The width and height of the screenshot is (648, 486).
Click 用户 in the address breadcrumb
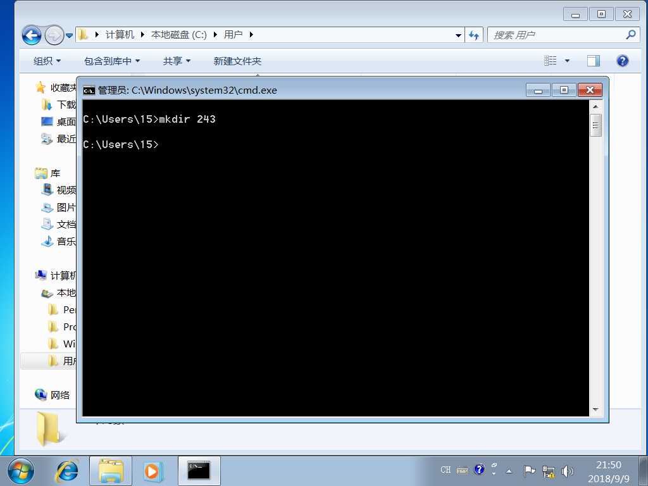tap(233, 35)
